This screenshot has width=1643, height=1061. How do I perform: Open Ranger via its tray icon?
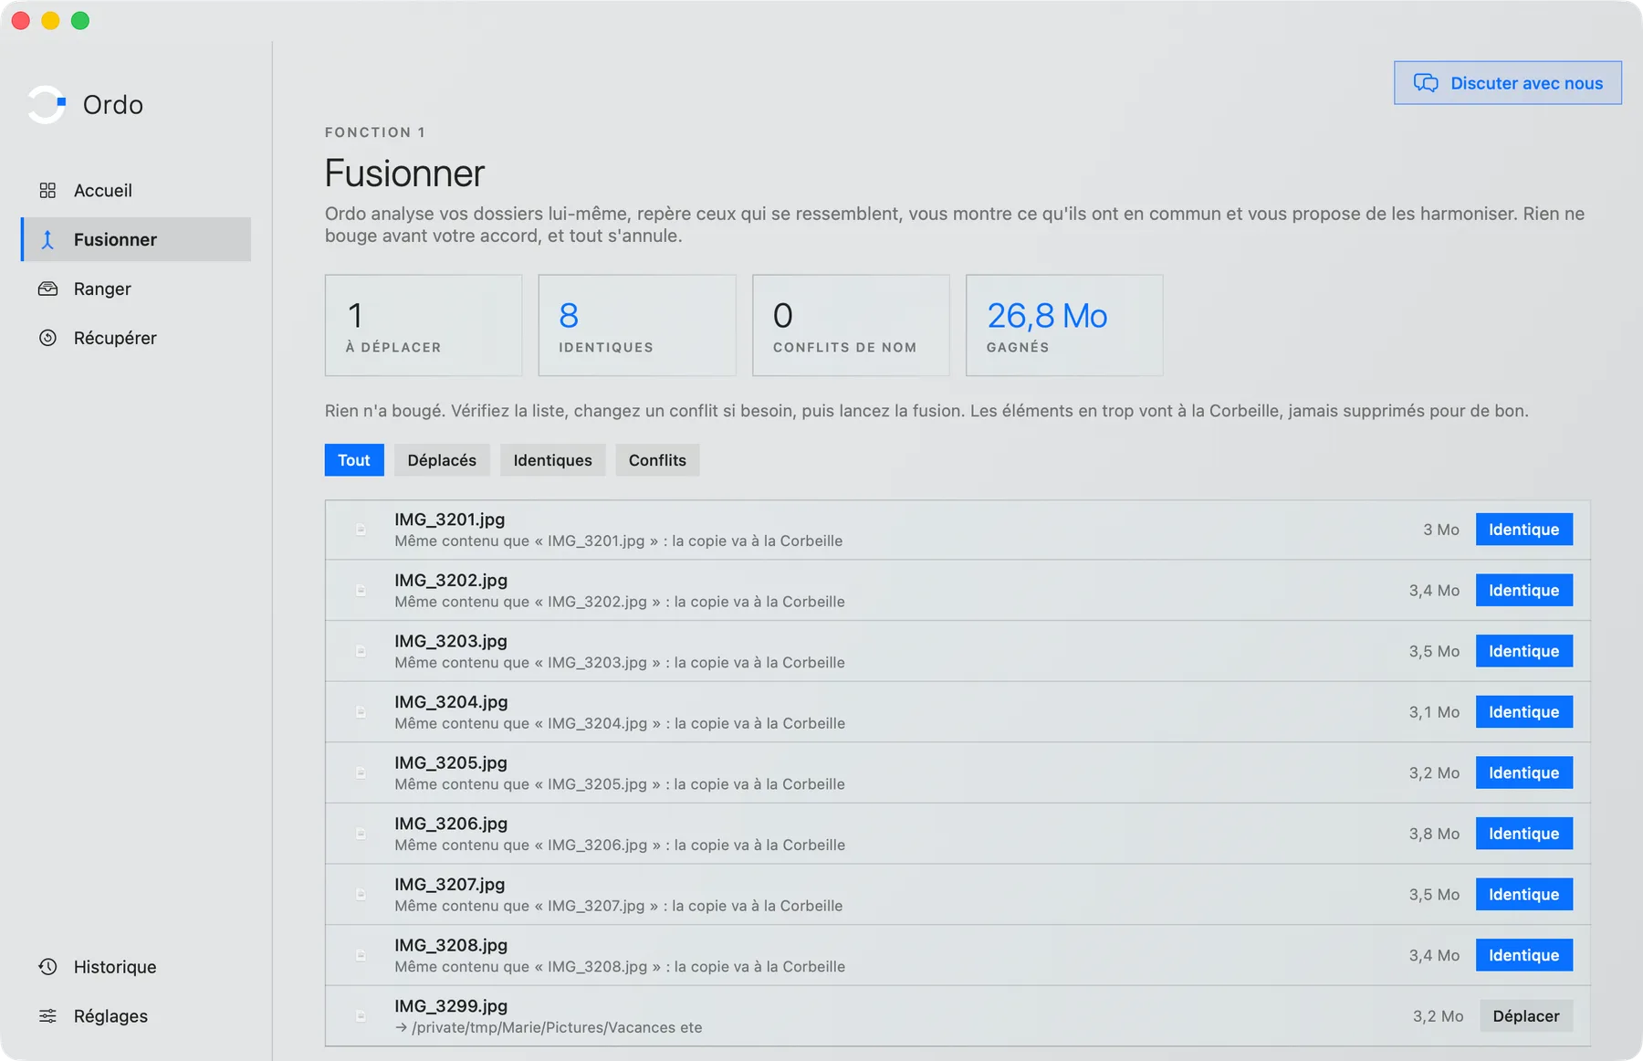coord(47,289)
